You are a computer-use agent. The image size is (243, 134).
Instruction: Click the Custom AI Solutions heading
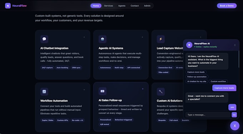pos(169,101)
